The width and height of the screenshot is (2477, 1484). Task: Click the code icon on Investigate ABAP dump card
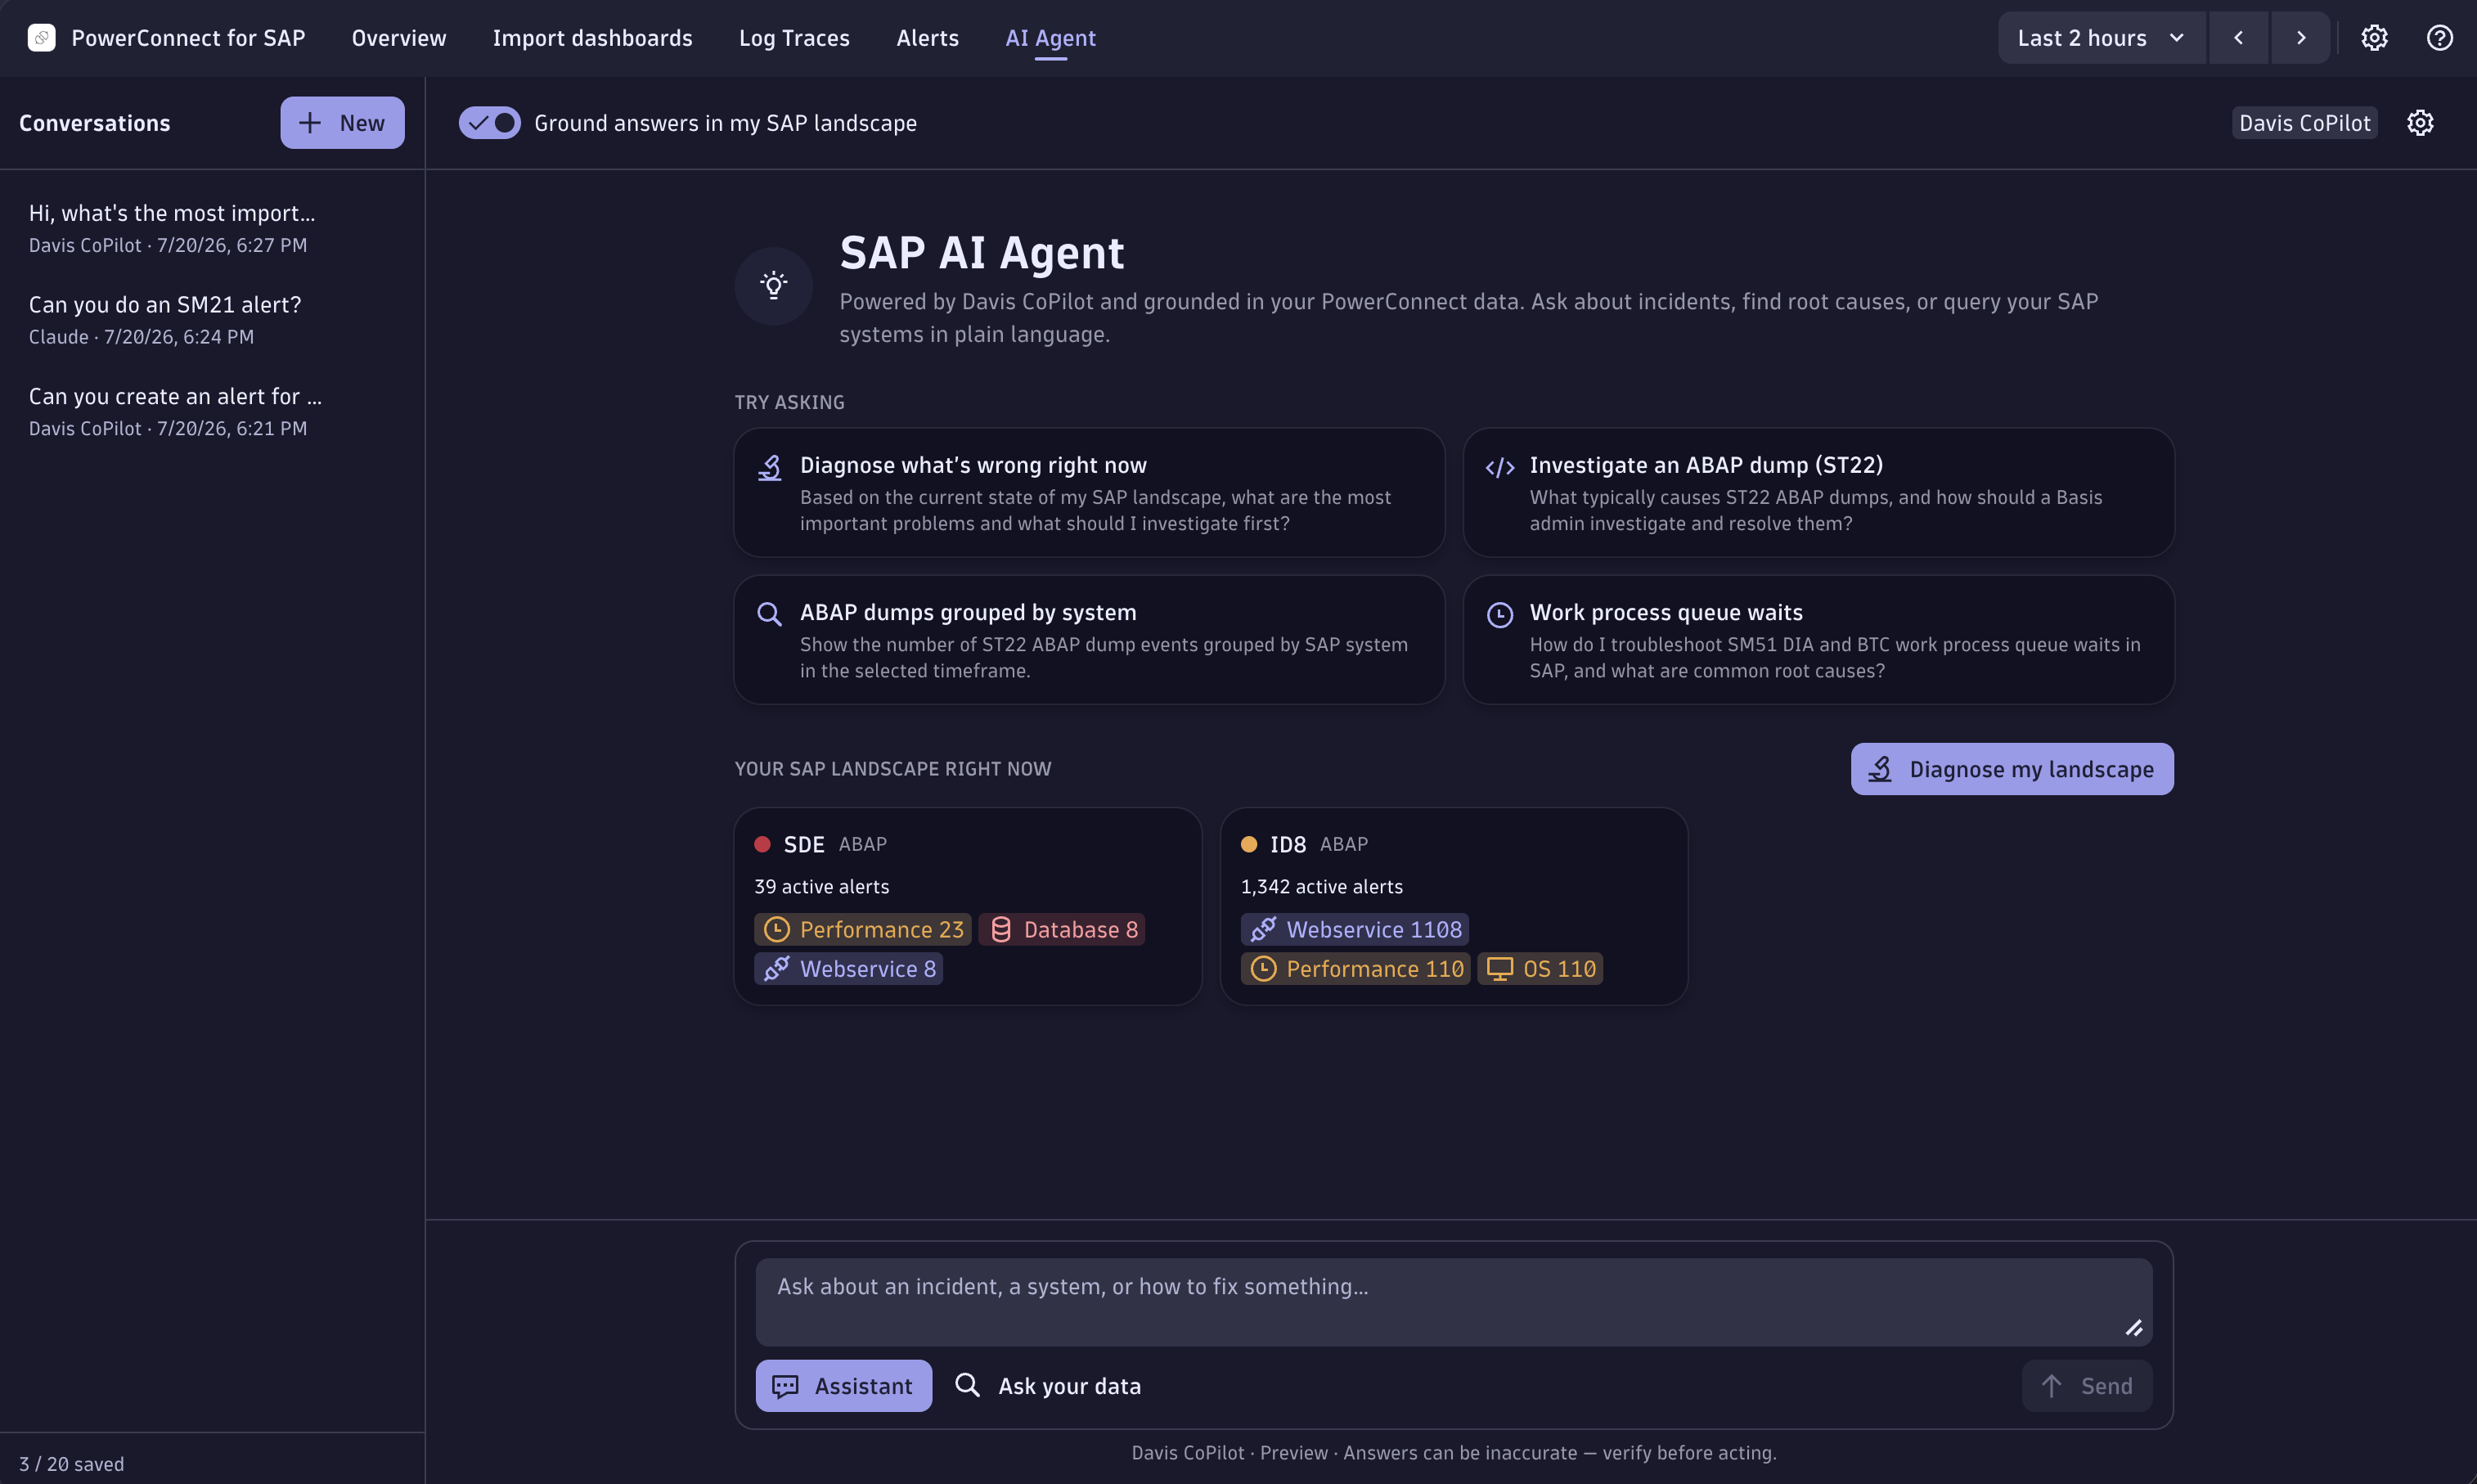tap(1499, 467)
